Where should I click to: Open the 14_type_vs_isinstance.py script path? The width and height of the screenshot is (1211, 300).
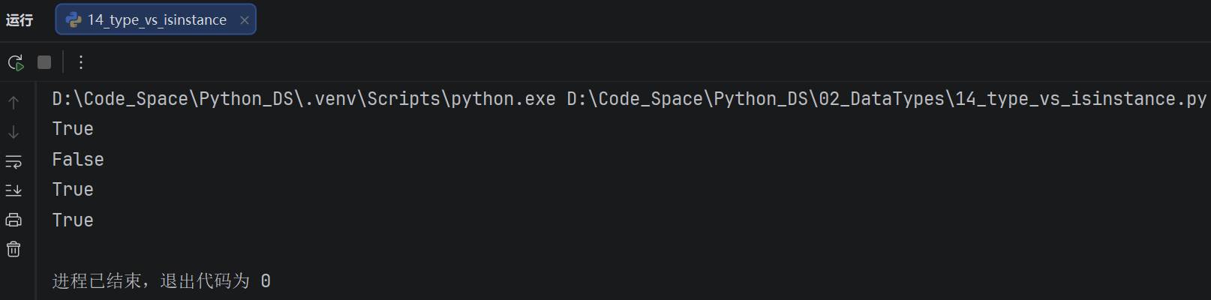click(x=886, y=99)
